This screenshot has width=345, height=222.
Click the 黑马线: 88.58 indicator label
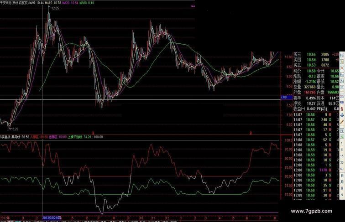pyautogui.click(x=20, y=137)
